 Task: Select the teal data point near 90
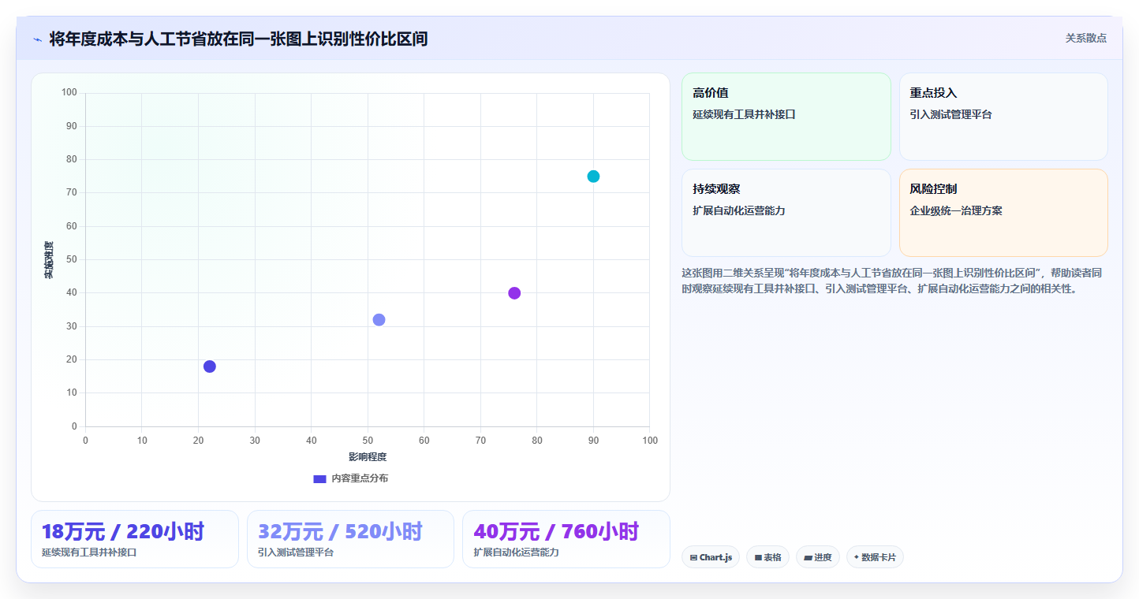click(593, 177)
